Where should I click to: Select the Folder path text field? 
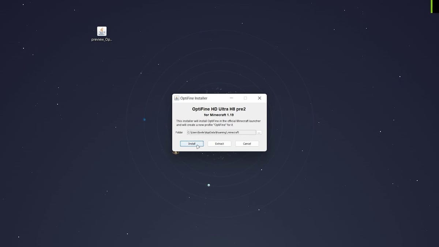[x=221, y=132]
